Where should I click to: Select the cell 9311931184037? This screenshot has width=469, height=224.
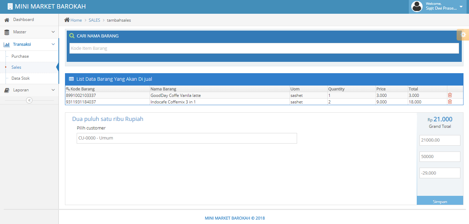[x=107, y=102]
